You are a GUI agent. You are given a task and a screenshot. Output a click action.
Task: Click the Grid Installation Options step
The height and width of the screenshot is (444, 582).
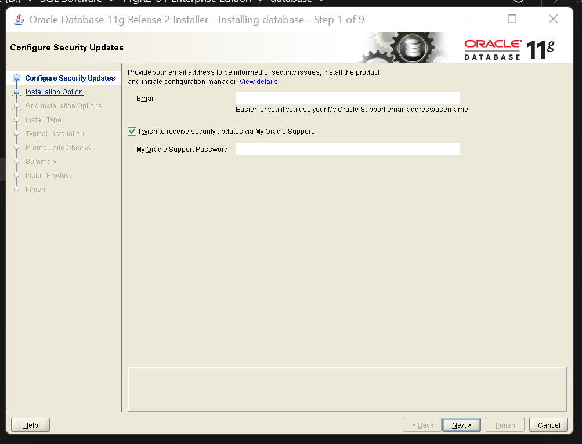coord(63,106)
